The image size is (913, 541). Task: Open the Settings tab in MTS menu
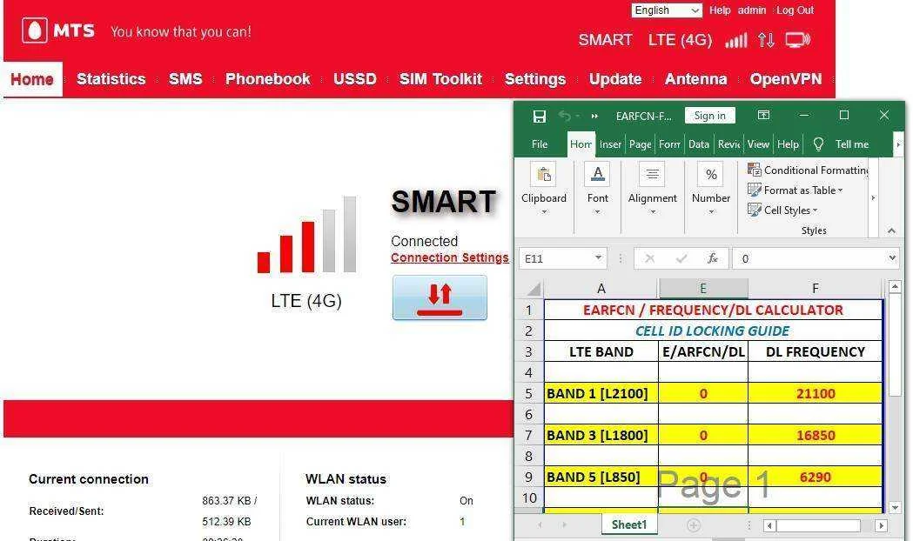(535, 79)
